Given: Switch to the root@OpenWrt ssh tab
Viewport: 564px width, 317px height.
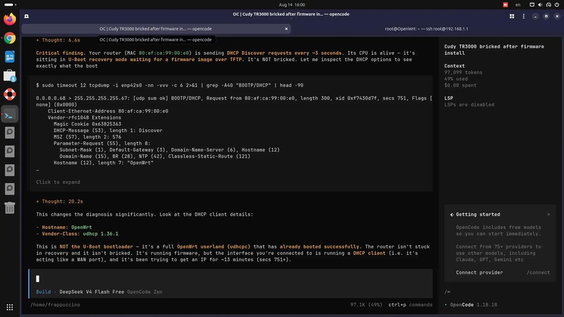Looking at the screenshot, I should pos(427,29).
